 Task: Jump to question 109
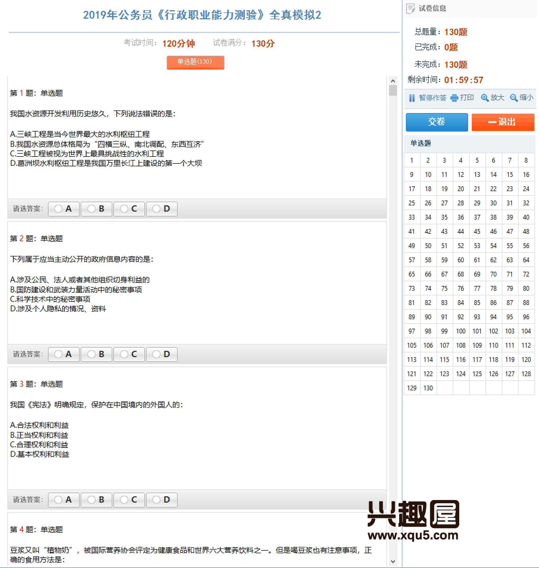point(477,345)
